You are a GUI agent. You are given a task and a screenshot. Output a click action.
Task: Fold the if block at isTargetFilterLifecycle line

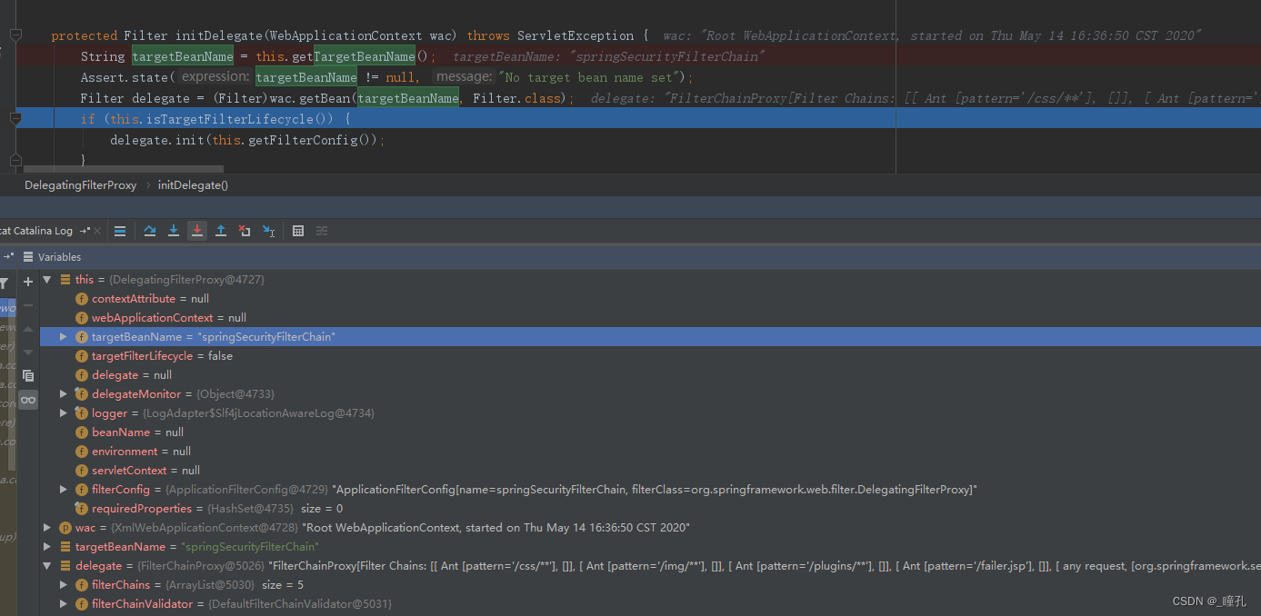pyautogui.click(x=15, y=119)
